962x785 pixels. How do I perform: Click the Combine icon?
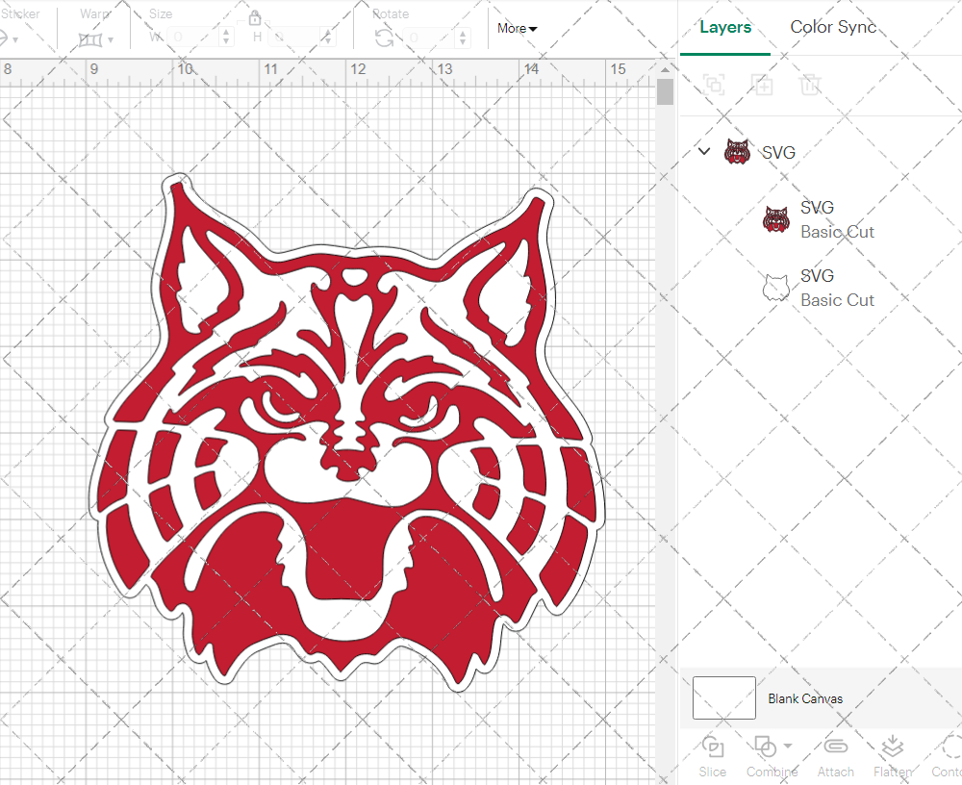click(766, 748)
